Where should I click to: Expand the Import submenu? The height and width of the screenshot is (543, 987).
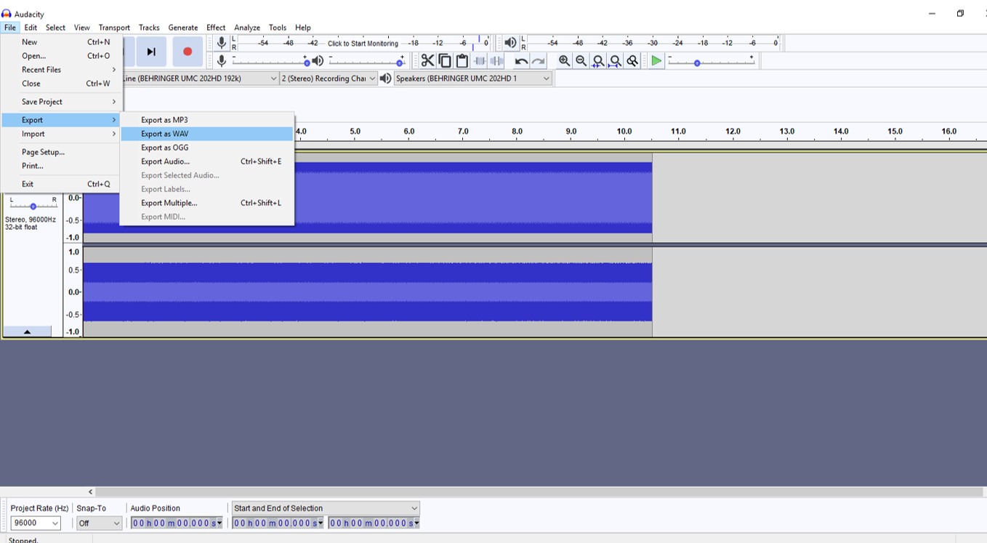tap(61, 134)
